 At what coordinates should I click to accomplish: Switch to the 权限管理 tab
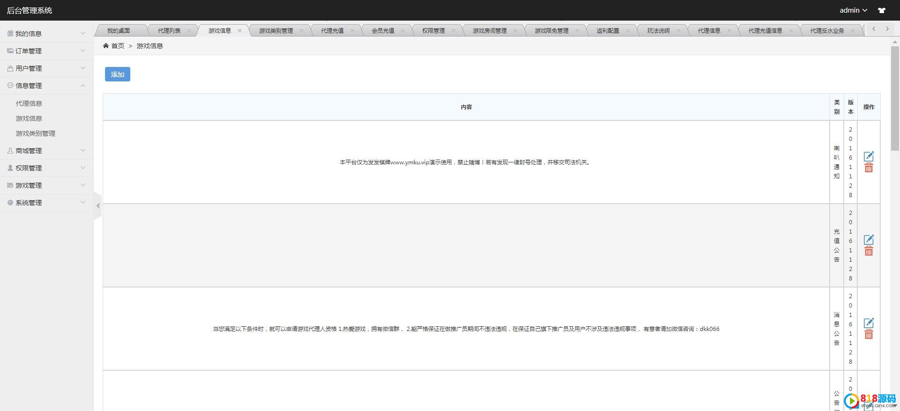[433, 31]
